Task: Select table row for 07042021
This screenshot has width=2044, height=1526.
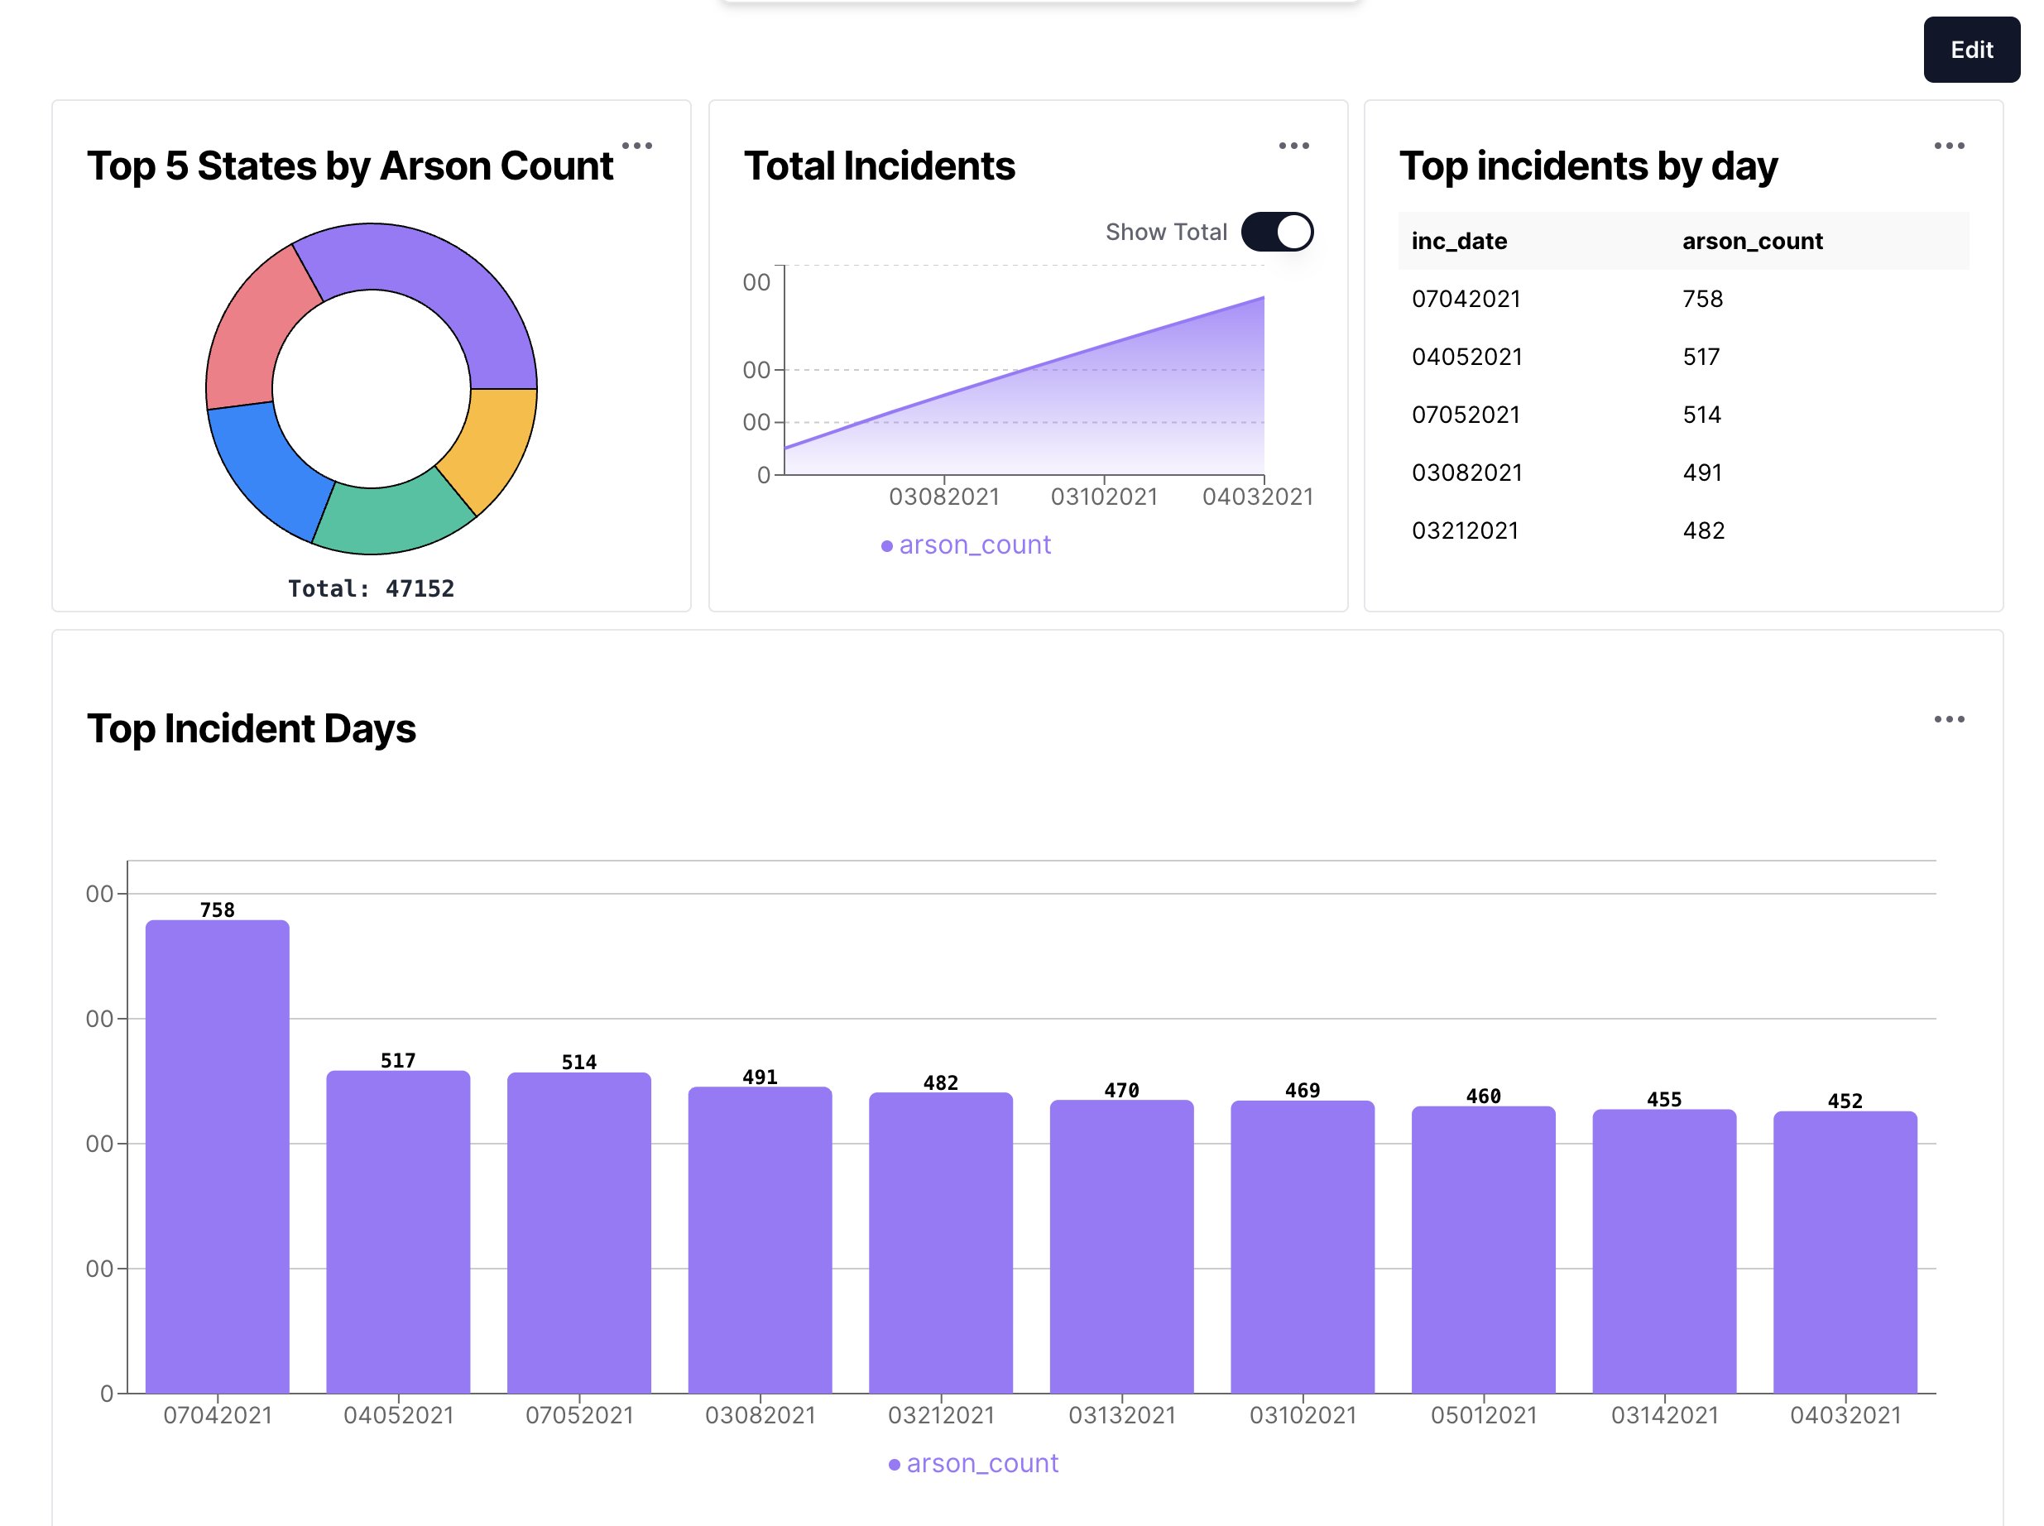Action: point(1465,300)
